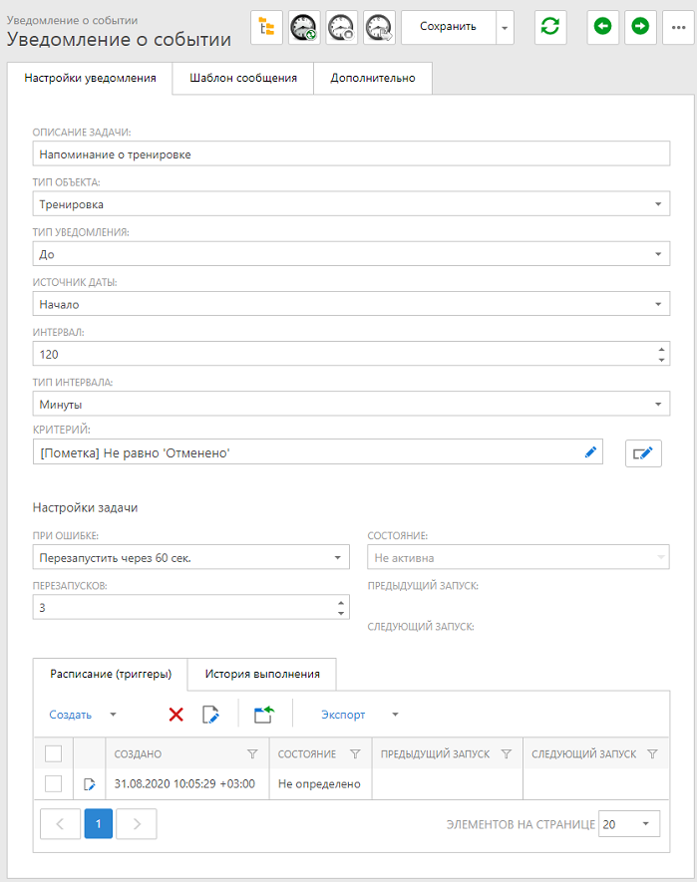This screenshot has height=882, width=697.
Task: Tick the select-all checkbox in the table header
Action: 54,753
